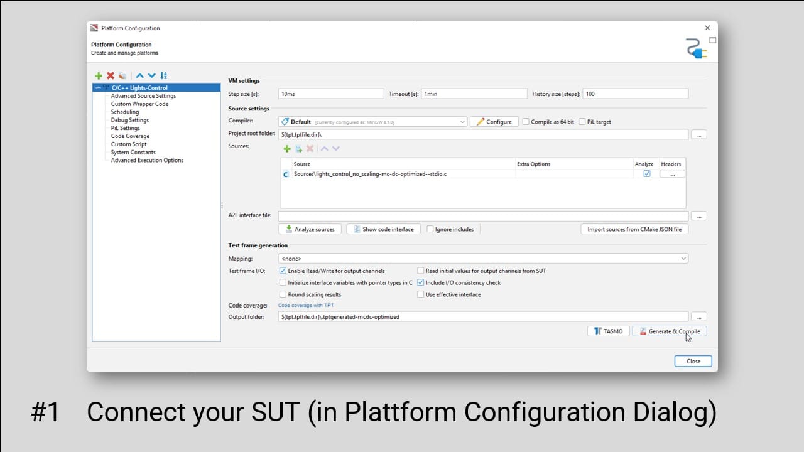Duplicate the selected platform
Viewport: 804px width, 452px height.
[122, 75]
